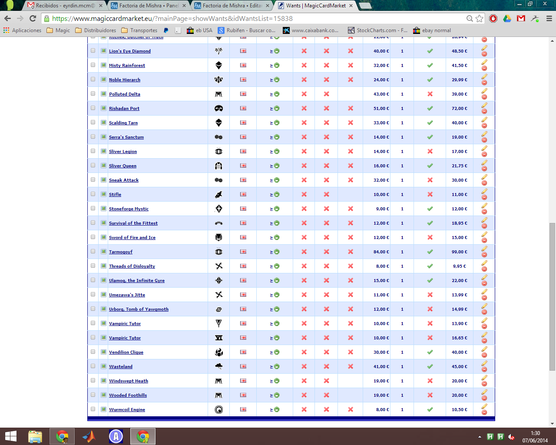The height and width of the screenshot is (445, 556).
Task: Remove Sword of Fire and Ice entry
Action: (x=484, y=240)
